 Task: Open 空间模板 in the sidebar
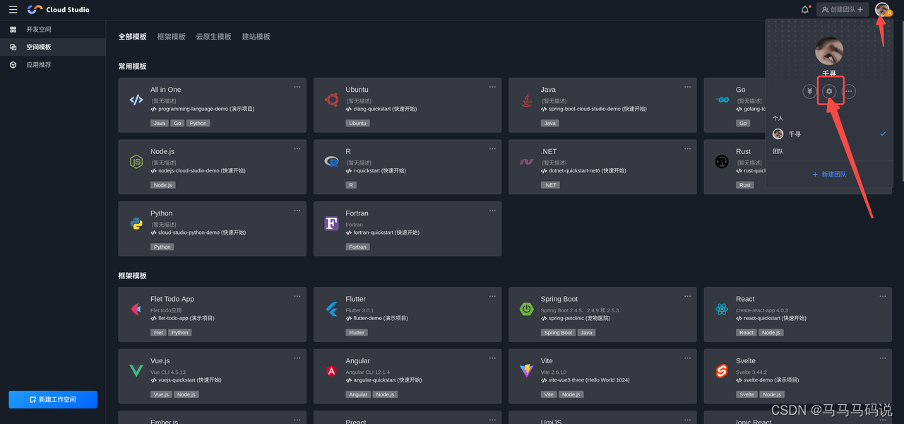53,47
